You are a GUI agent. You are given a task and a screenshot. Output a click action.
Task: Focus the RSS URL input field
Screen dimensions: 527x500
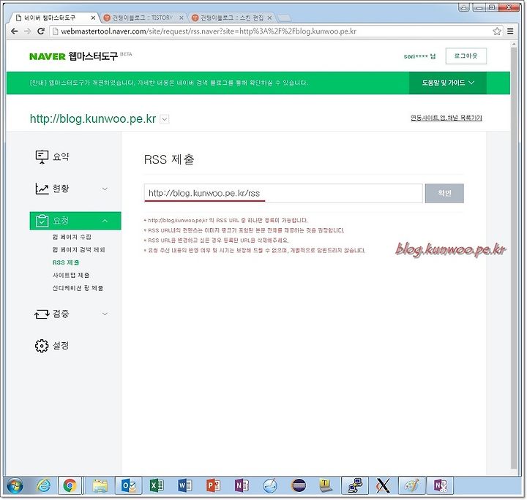click(283, 193)
